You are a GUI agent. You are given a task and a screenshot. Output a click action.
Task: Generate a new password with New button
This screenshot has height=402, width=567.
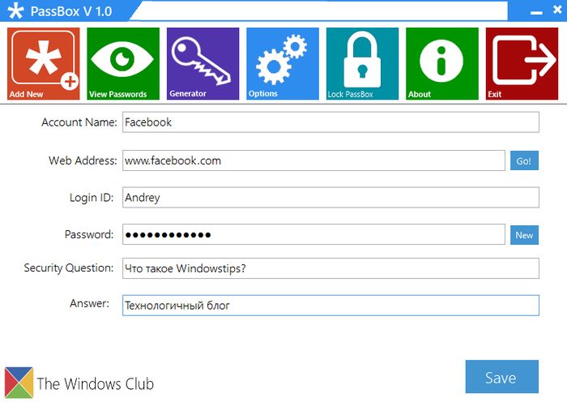click(x=524, y=235)
